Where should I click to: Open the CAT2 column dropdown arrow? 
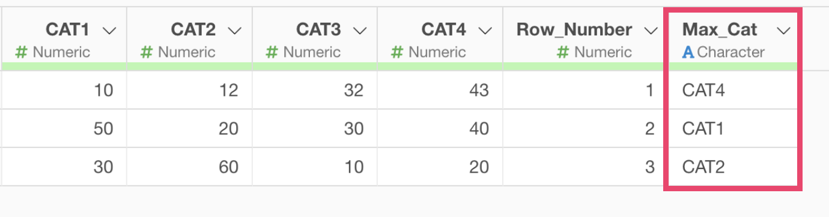(235, 31)
